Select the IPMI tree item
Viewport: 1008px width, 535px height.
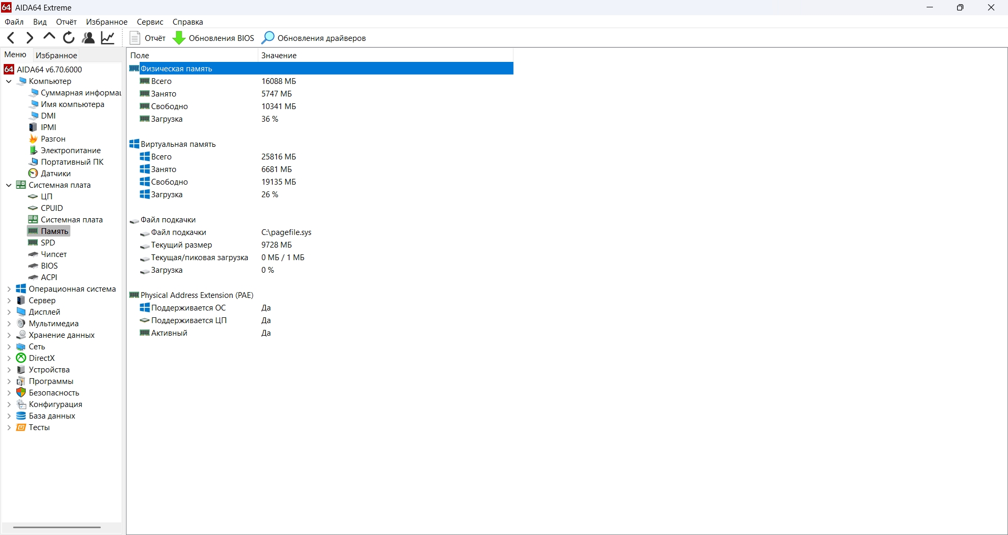click(x=43, y=127)
